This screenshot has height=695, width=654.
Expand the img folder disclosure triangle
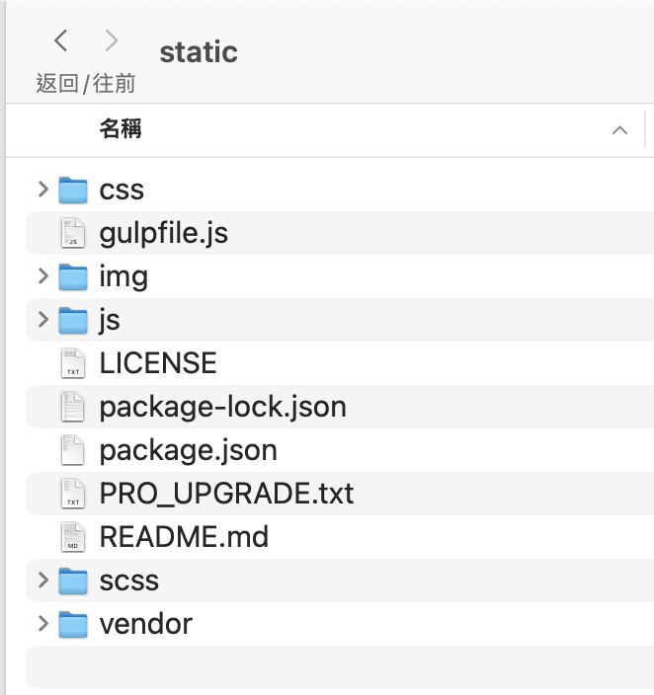[42, 275]
